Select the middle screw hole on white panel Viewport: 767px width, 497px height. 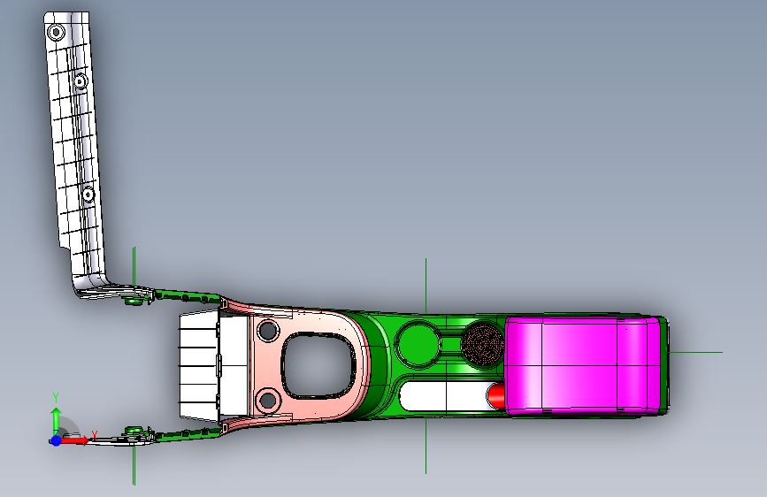(81, 81)
